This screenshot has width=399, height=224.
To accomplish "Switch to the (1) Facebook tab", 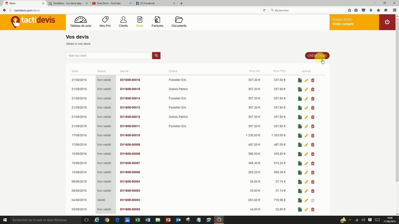I will [155, 3].
